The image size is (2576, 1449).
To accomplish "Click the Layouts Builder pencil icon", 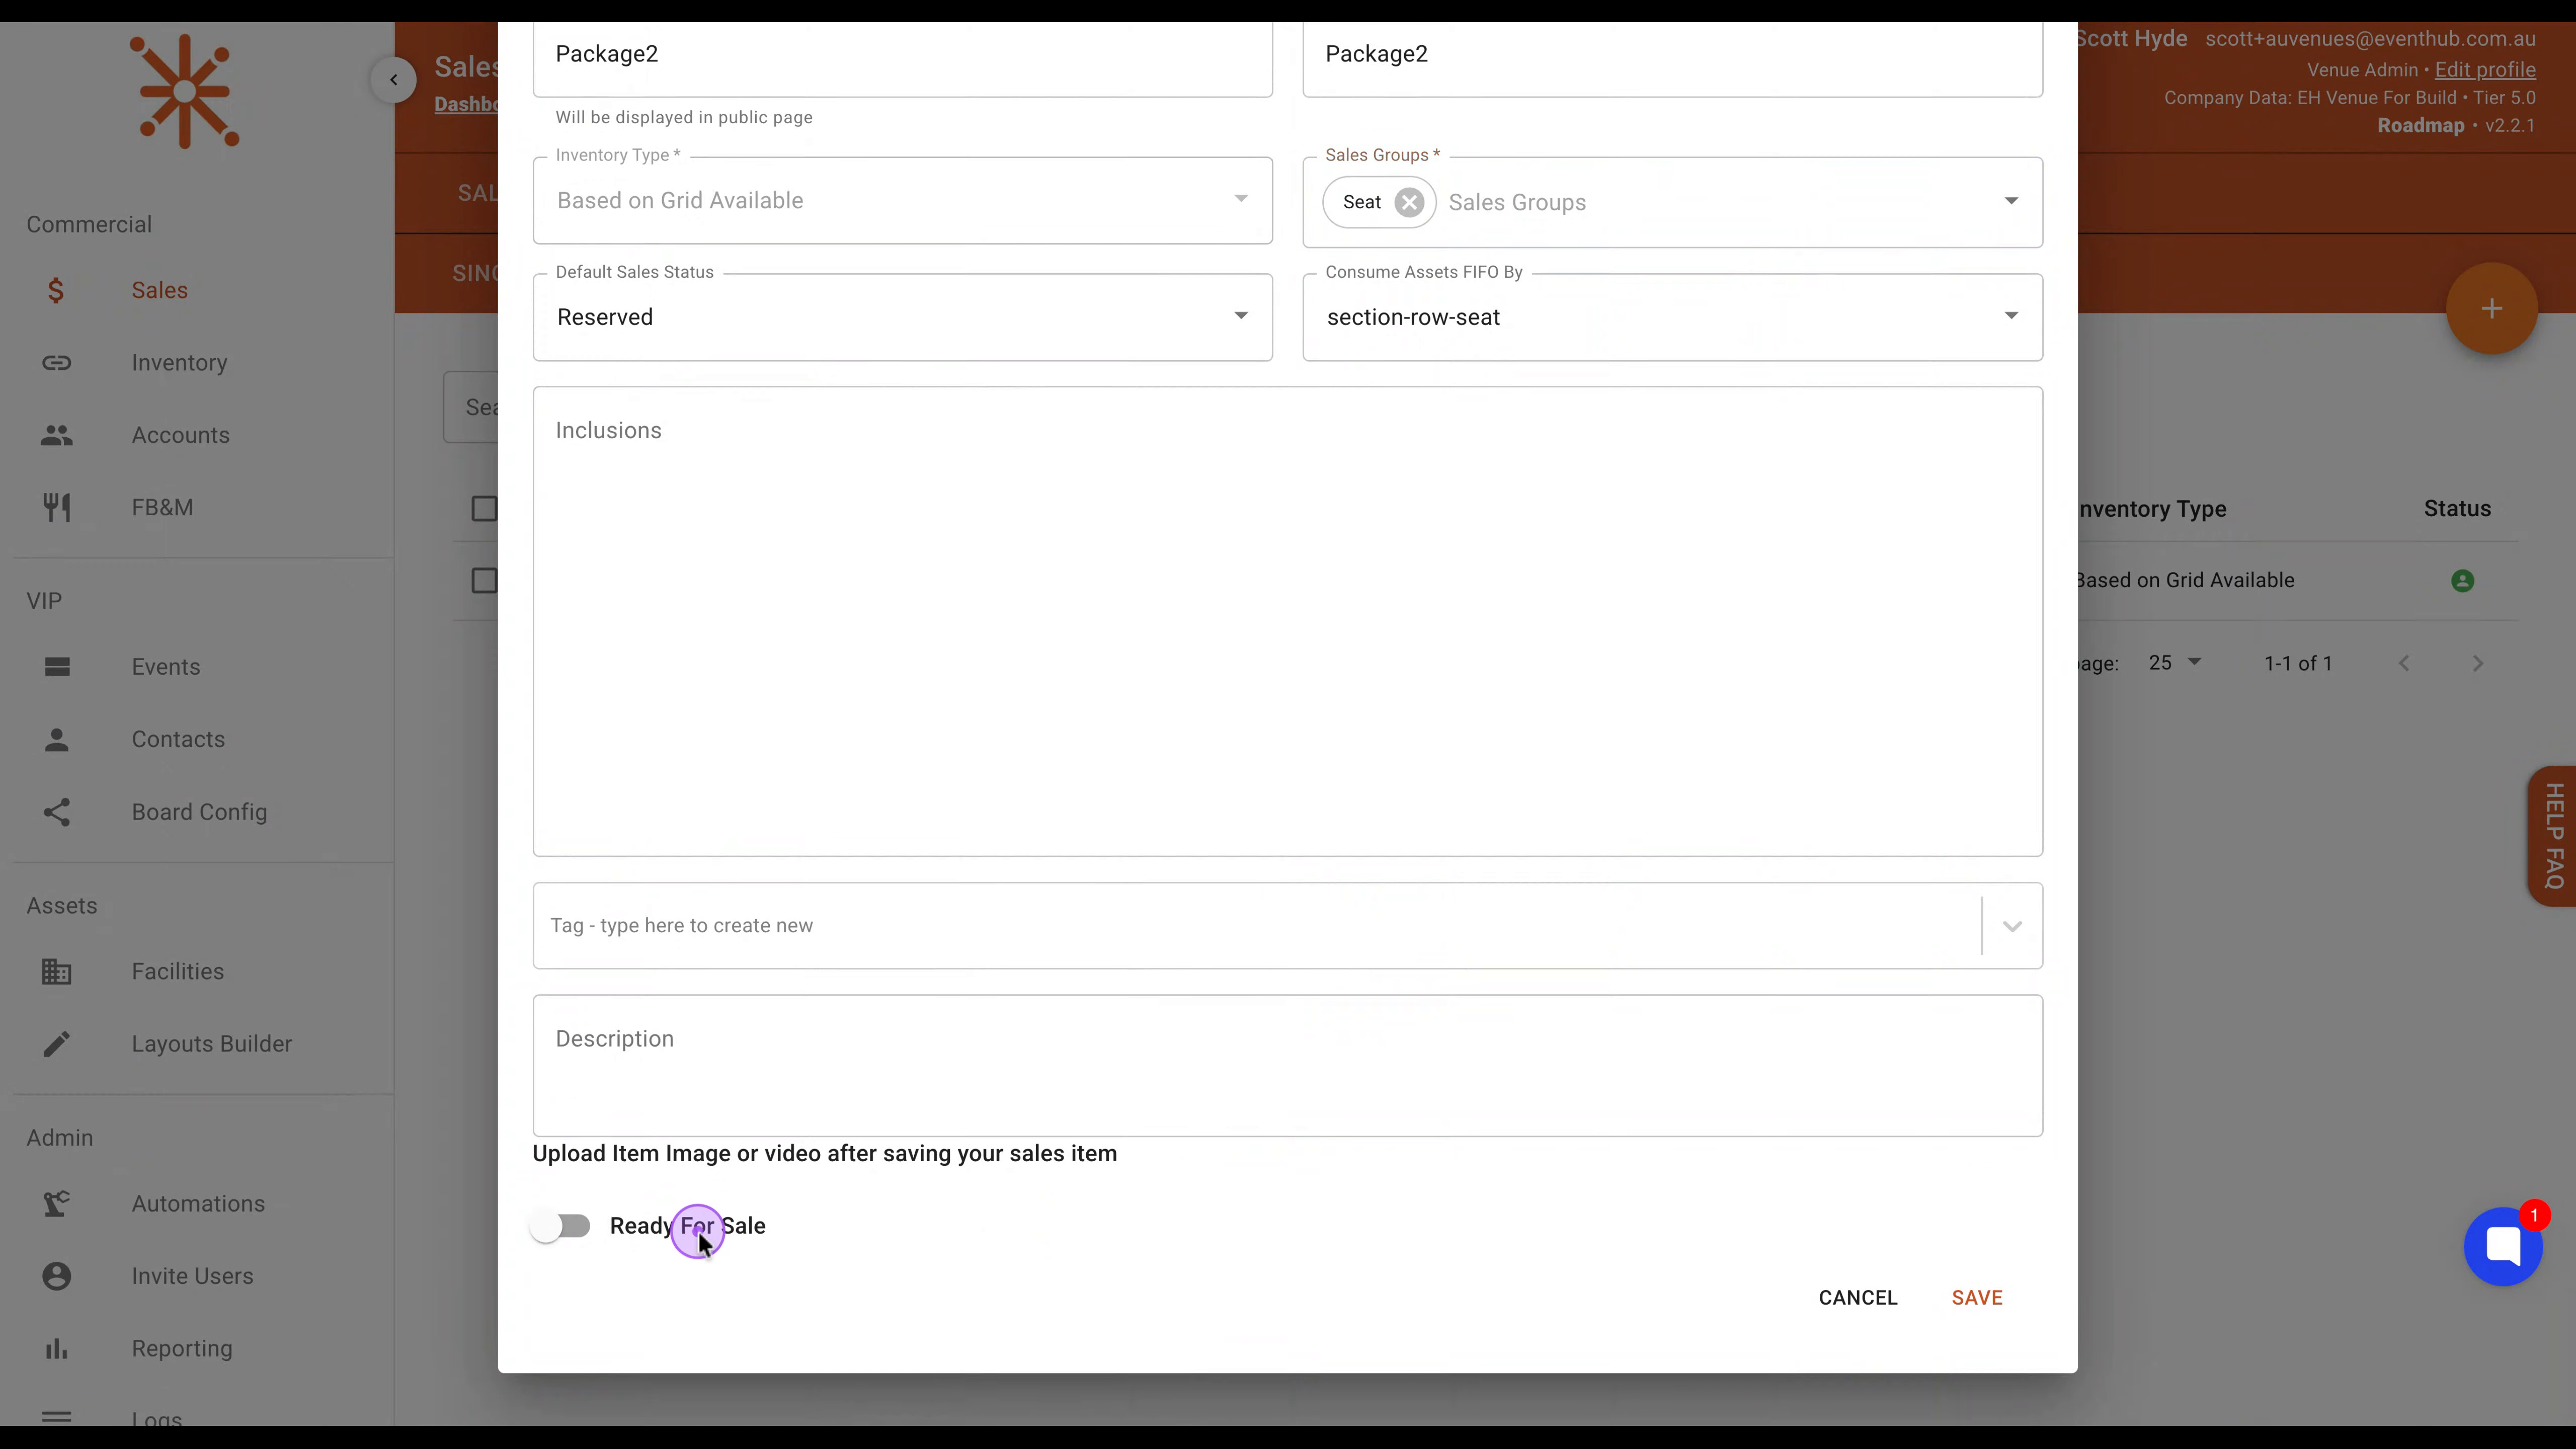I will [x=56, y=1044].
